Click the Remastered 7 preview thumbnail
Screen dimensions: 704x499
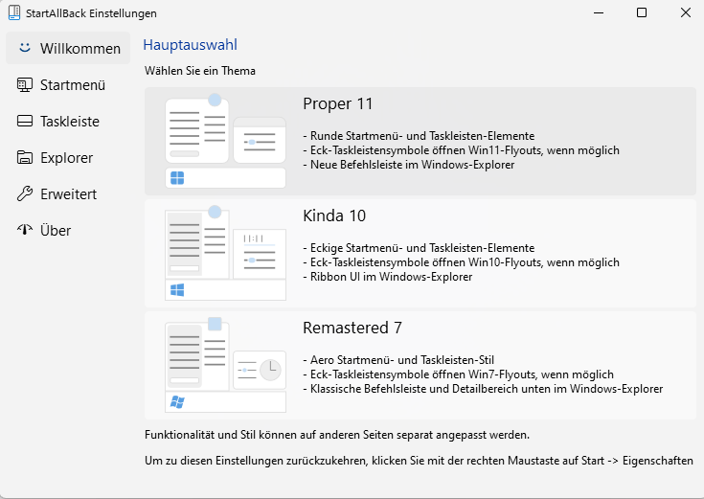225,365
